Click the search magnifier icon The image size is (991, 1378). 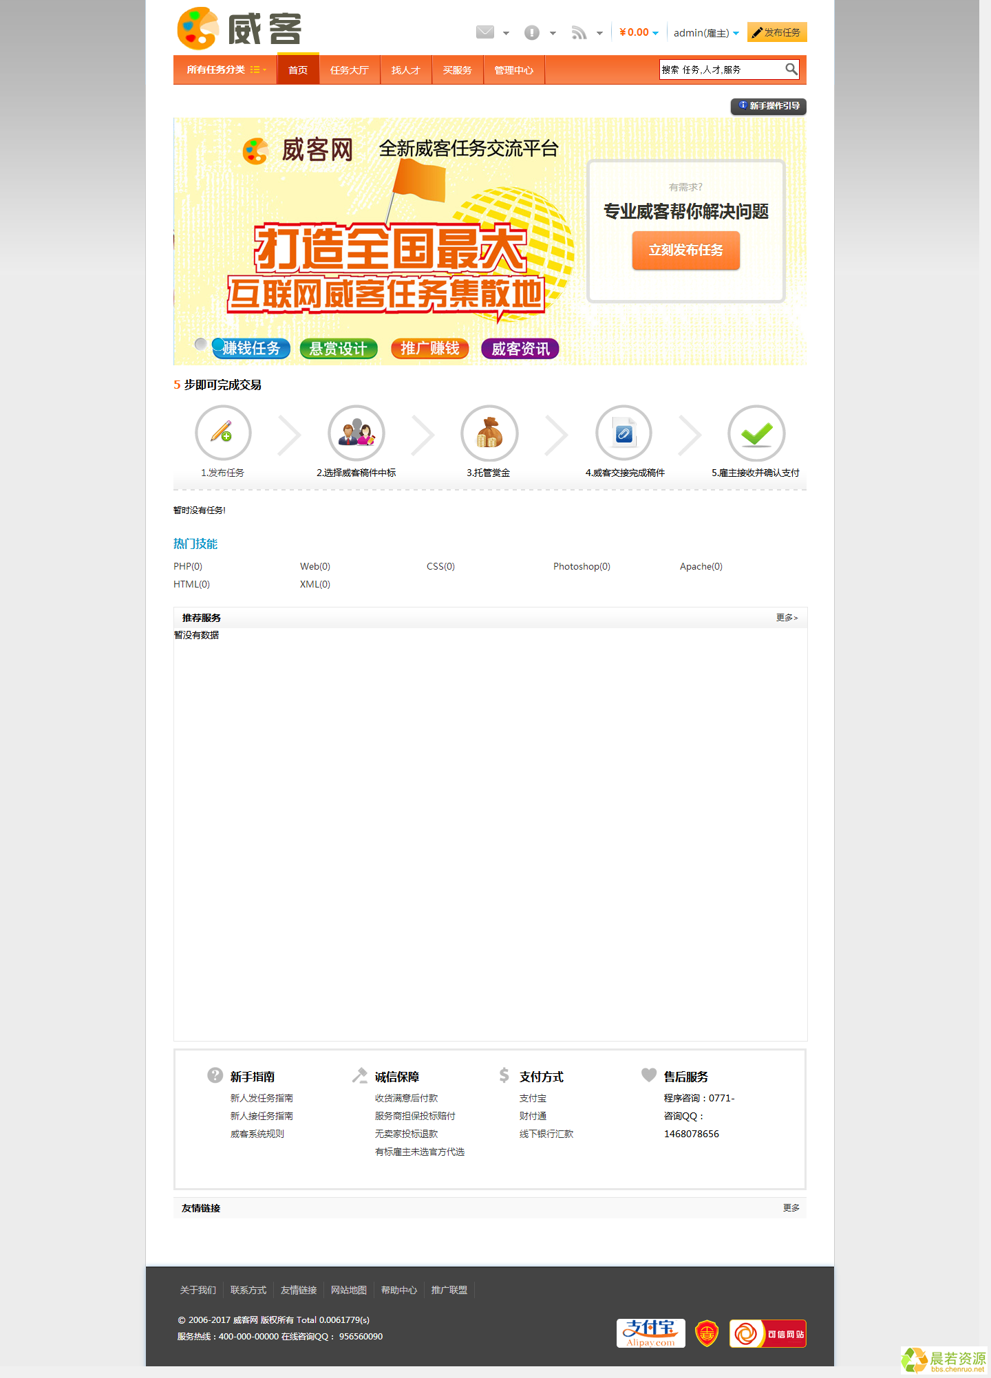tap(791, 69)
